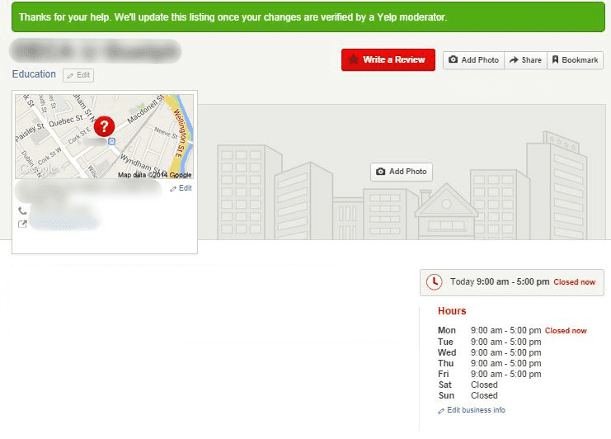Click the star icon on Write a Review
Image resolution: width=611 pixels, height=439 pixels.
tap(354, 59)
